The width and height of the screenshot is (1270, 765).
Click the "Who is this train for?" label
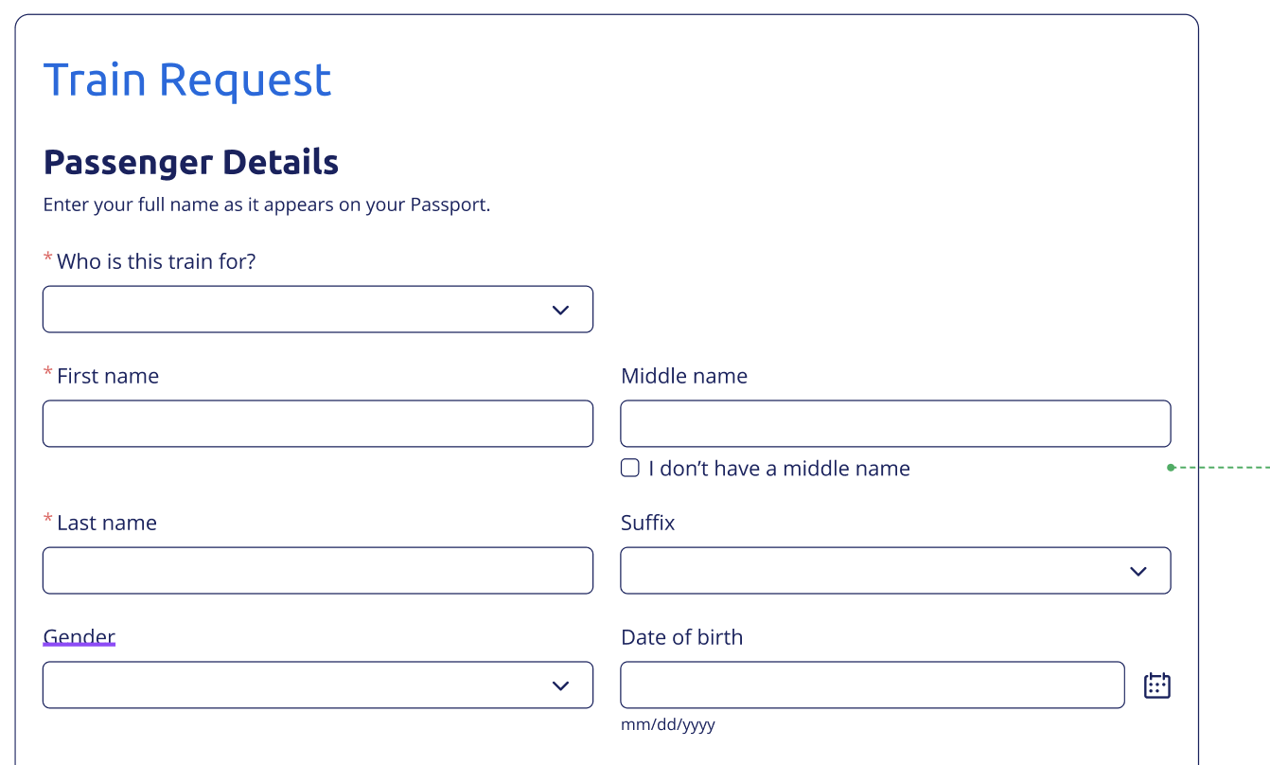pos(156,261)
